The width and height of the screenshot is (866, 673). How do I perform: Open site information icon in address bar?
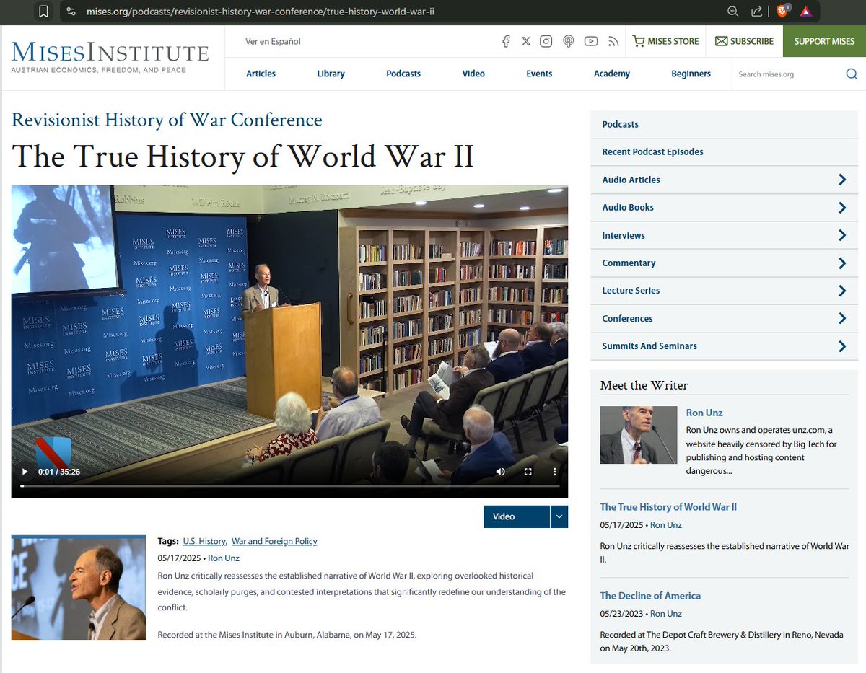pyautogui.click(x=70, y=11)
